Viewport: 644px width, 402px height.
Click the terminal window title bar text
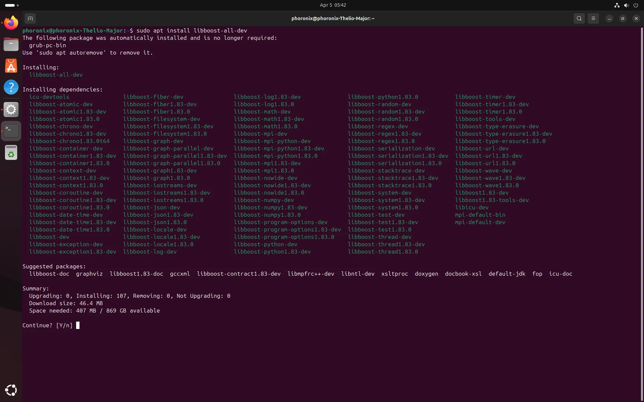click(x=333, y=18)
